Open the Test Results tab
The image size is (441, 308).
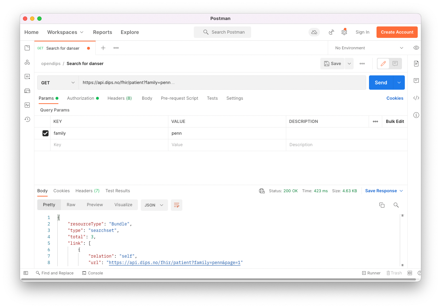pyautogui.click(x=118, y=191)
